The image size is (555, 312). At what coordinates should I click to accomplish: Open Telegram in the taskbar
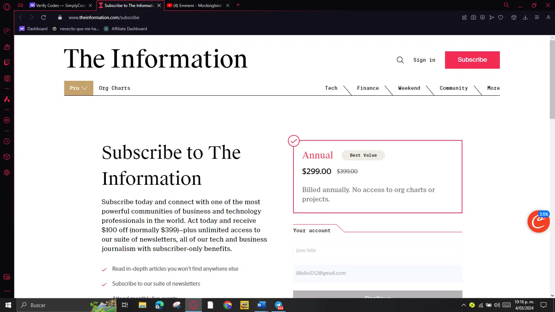tap(279, 305)
